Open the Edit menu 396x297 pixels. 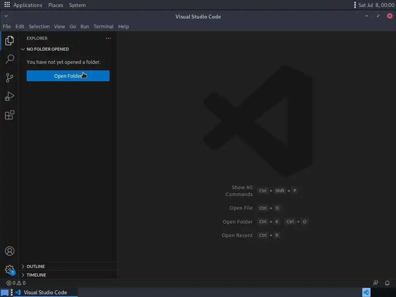(x=20, y=27)
